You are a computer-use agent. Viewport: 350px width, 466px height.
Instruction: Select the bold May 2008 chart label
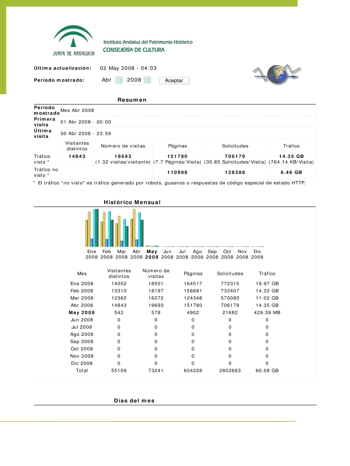coord(152,254)
